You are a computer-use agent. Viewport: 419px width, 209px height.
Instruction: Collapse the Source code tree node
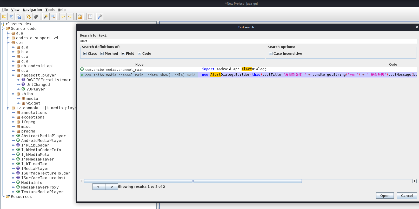3,29
